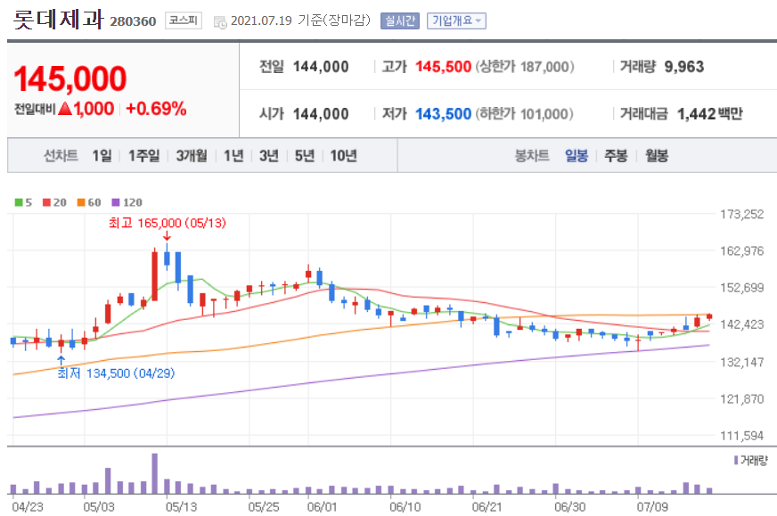
Task: Click the calendar icon beside the date
Action: [219, 21]
